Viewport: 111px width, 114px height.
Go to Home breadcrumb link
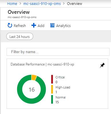click(12, 4)
